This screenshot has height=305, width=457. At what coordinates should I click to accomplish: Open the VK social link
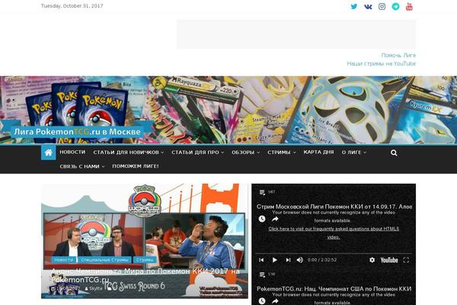368,6
